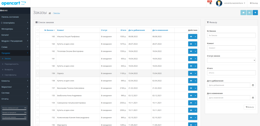Expand the Каталог menu

(x=15, y=35)
